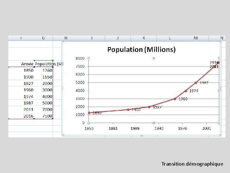
Task: Click the 1974 data label on chart
Action: [194, 91]
